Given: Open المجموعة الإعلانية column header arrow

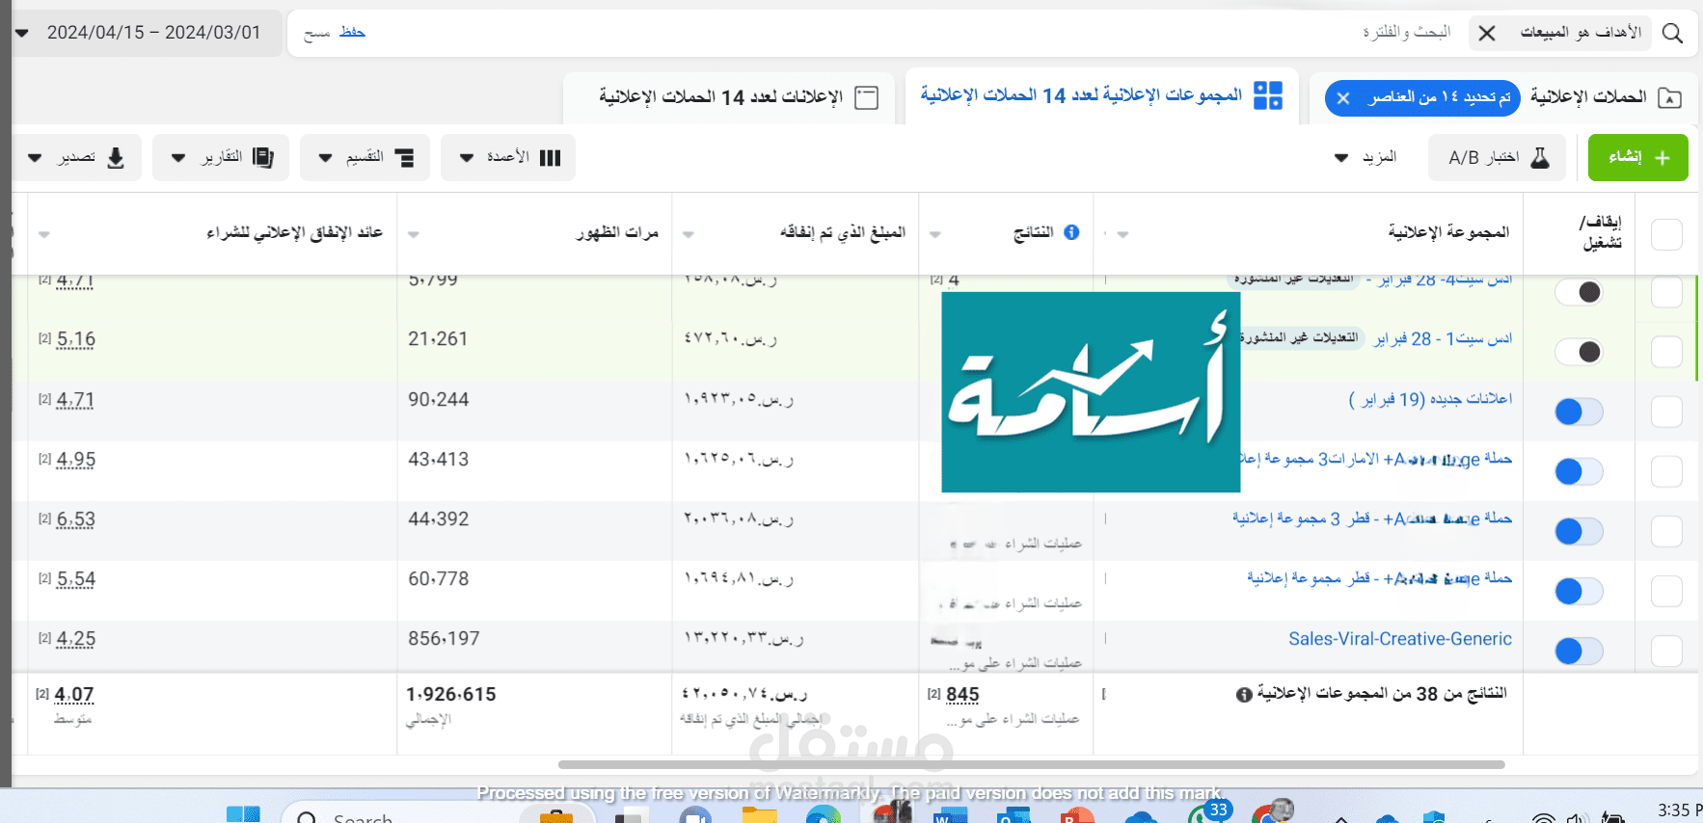Looking at the screenshot, I should pos(1122,234).
